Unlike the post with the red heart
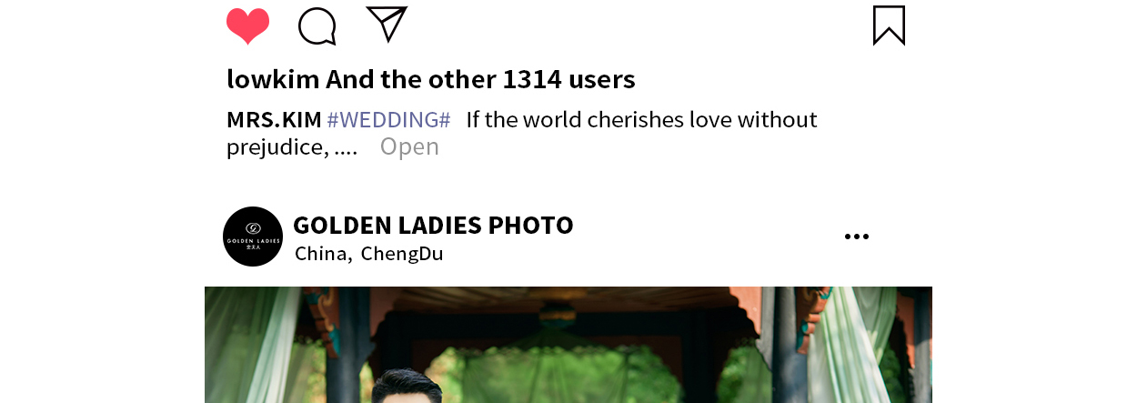Screen dimensions: 1137x403 [247, 25]
